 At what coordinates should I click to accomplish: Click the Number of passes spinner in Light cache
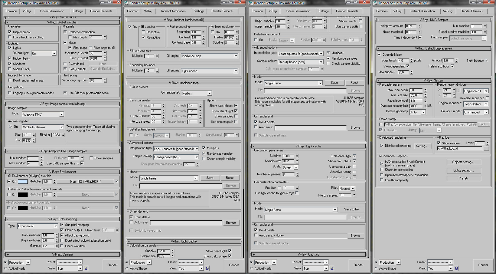point(297,174)
